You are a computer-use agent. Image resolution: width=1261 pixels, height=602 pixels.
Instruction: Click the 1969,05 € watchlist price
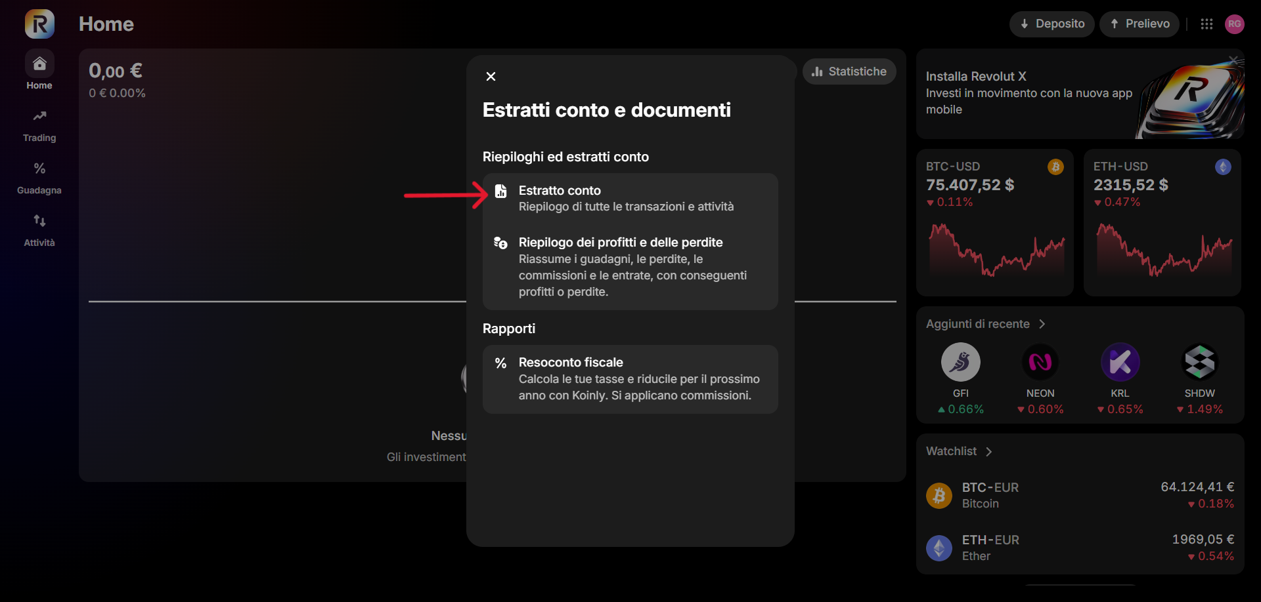[x=1203, y=540]
